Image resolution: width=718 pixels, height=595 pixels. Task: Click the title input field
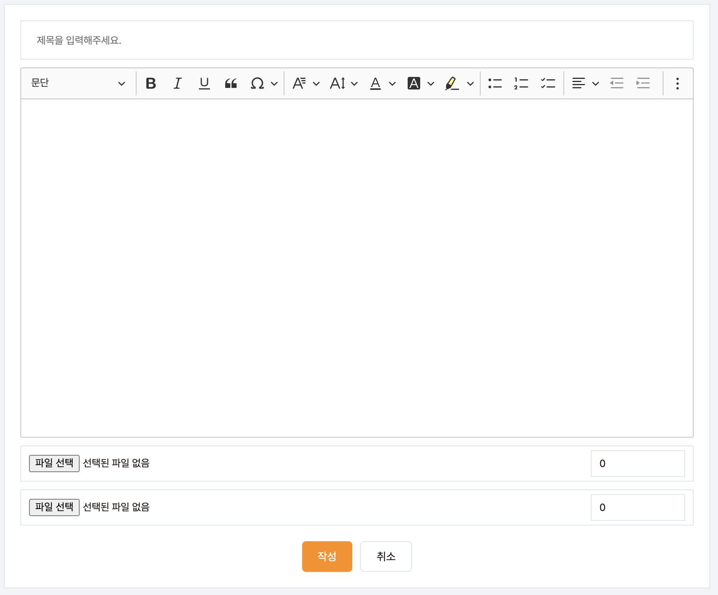(x=357, y=40)
